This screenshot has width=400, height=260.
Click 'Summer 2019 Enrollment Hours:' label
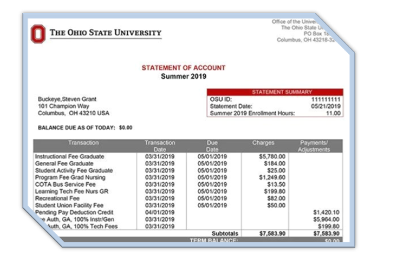point(252,113)
